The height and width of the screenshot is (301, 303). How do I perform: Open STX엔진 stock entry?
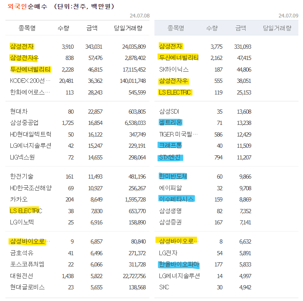pyautogui.click(x=170, y=157)
